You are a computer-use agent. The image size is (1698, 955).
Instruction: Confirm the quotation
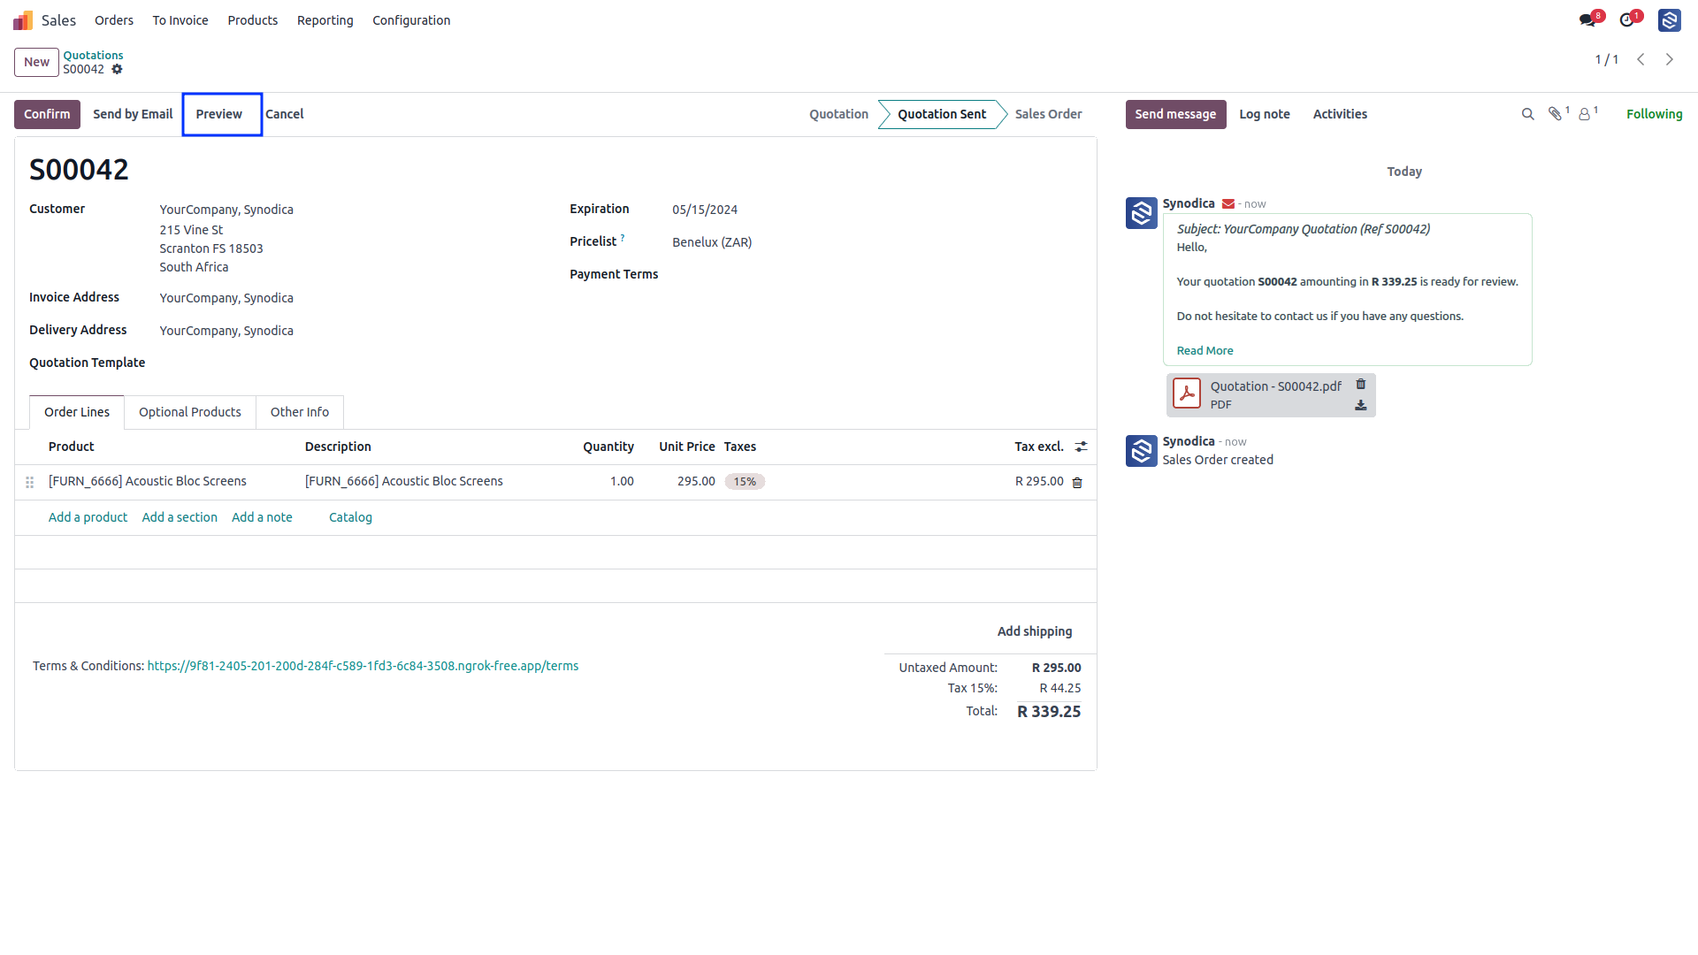pos(47,114)
